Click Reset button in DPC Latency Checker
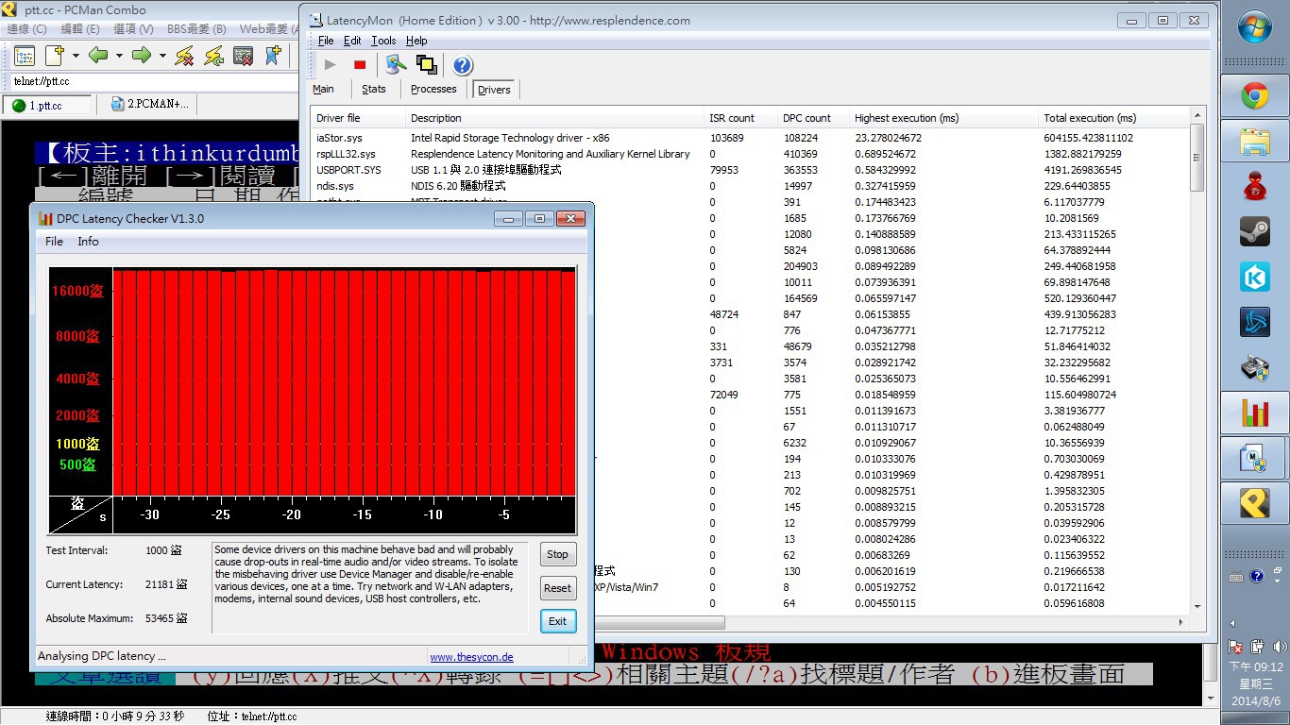Viewport: 1290px width, 725px height. coord(557,588)
